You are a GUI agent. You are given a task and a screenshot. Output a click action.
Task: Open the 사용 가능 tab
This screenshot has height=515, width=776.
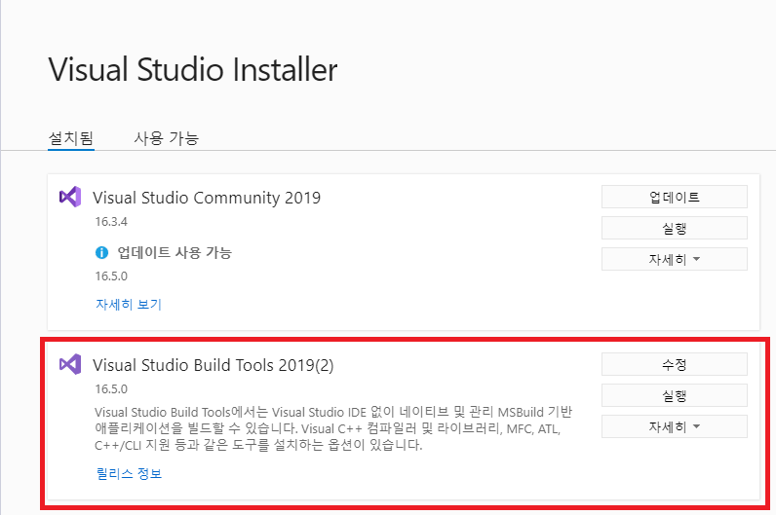(x=167, y=138)
